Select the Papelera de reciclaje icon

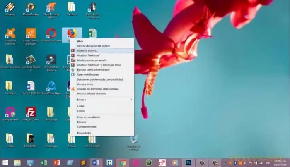[x=134, y=143]
